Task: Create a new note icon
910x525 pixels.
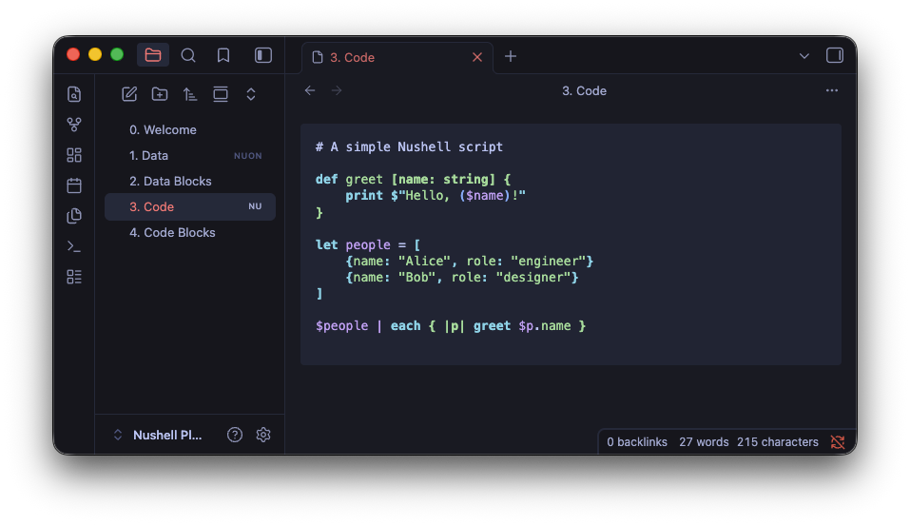Action: [x=129, y=94]
